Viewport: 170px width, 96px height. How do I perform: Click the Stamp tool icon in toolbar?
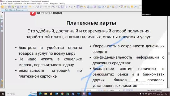coord(108,7)
